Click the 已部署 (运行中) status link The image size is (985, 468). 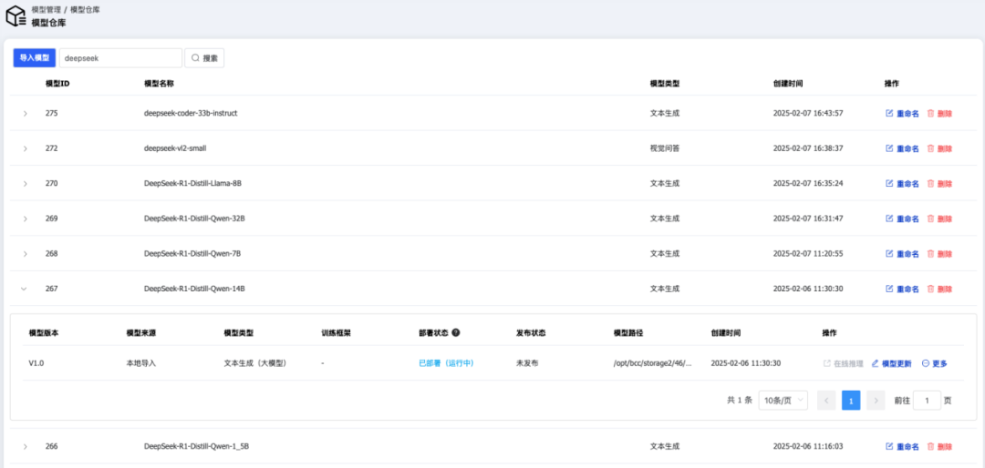click(446, 363)
